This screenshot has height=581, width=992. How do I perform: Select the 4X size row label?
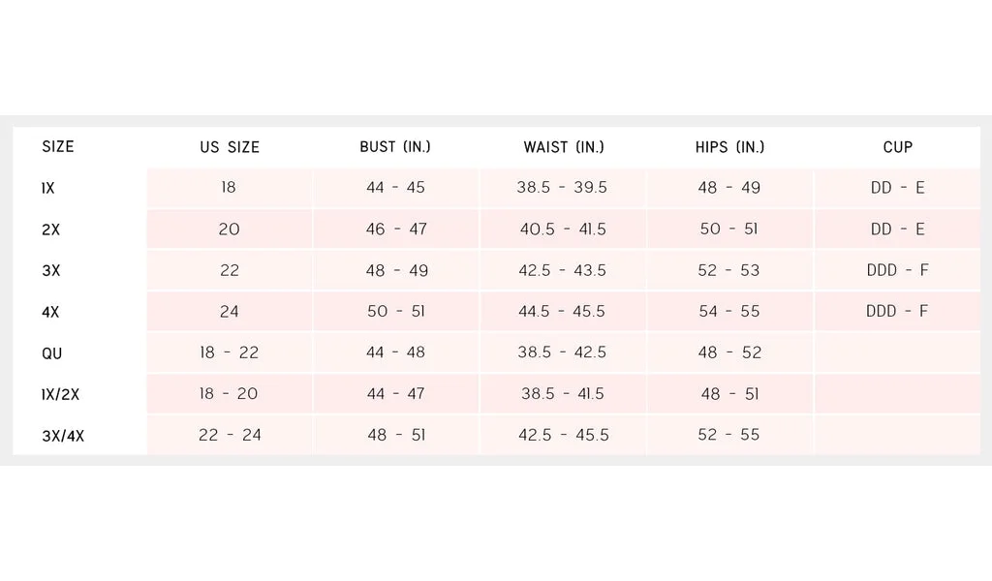click(x=50, y=312)
